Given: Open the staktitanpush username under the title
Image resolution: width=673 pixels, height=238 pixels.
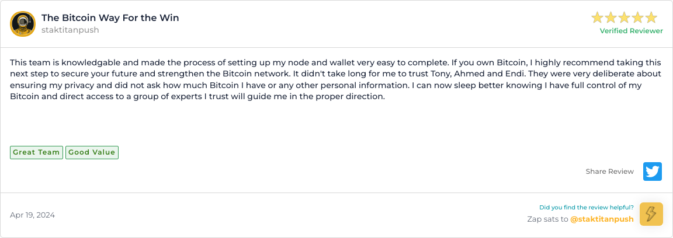Looking at the screenshot, I should tap(70, 30).
